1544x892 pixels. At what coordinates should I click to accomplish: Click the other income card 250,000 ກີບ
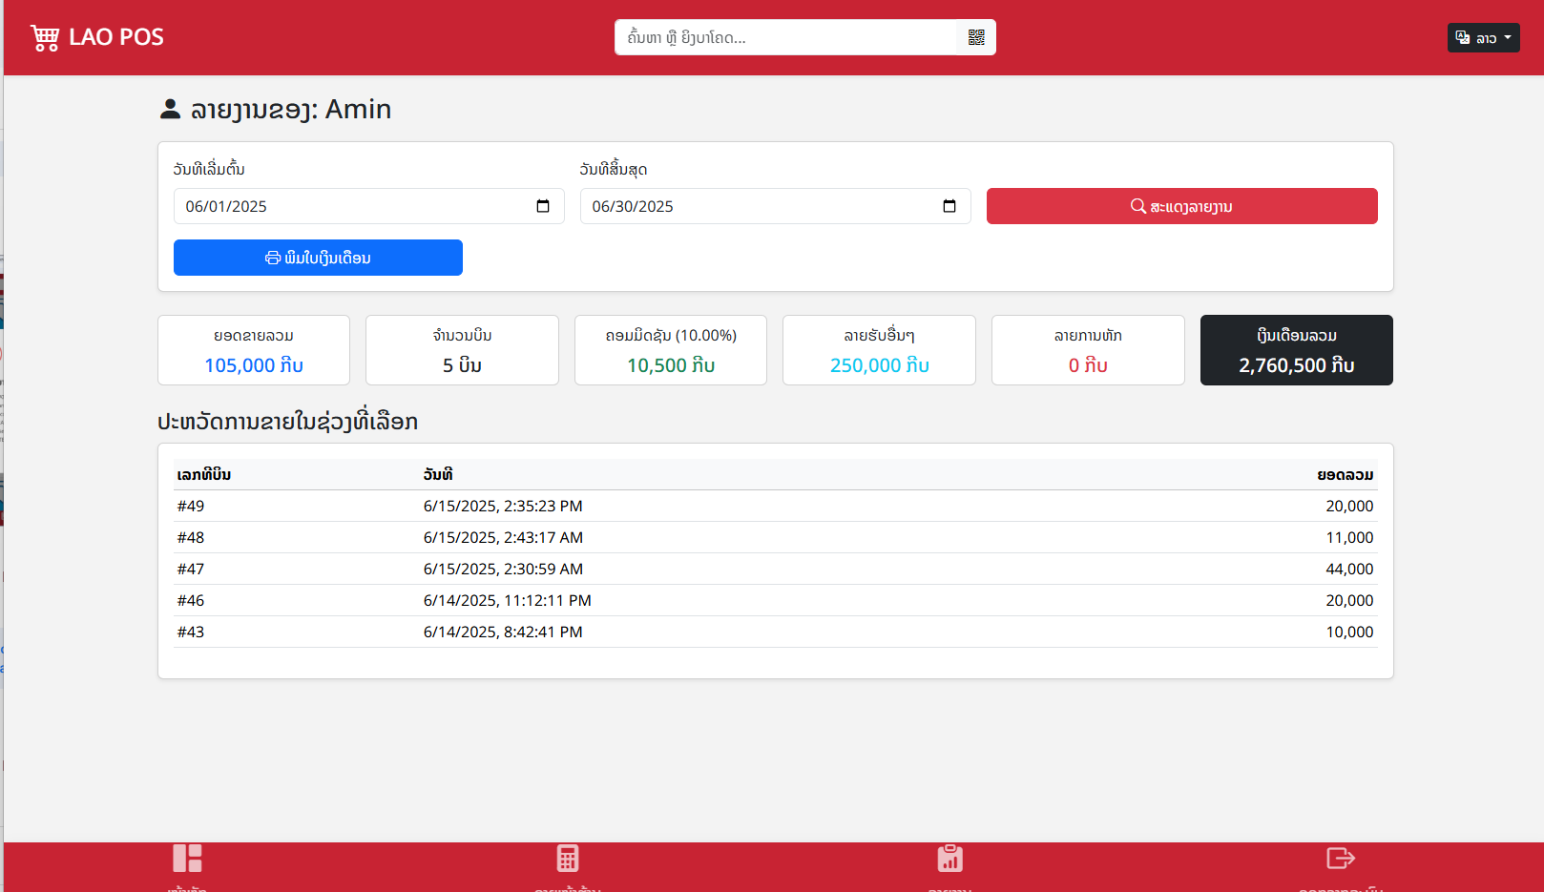[879, 350]
